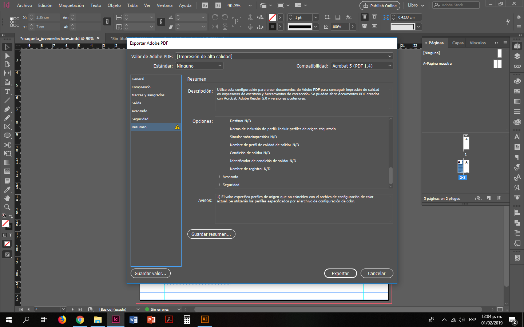Open Valor de Adobe PDF preset dropdown
524x327 pixels.
284,56
